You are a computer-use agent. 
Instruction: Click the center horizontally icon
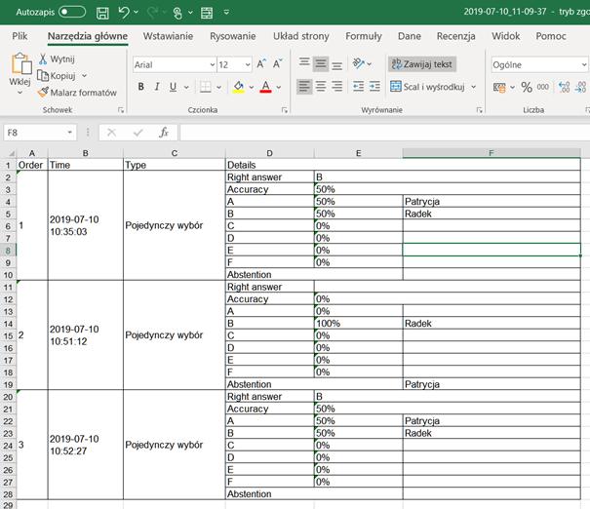pyautogui.click(x=321, y=87)
